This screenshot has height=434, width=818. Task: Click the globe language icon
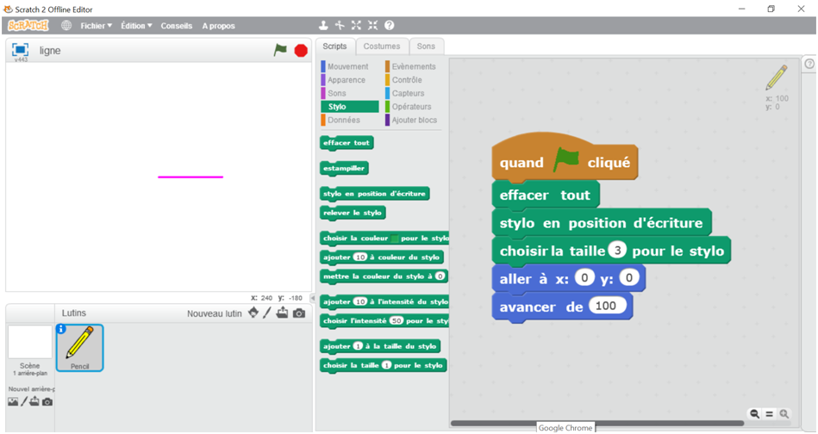pyautogui.click(x=66, y=26)
